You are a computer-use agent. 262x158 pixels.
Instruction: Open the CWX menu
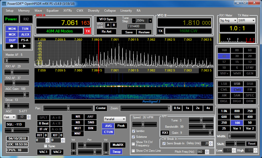click(x=80, y=11)
